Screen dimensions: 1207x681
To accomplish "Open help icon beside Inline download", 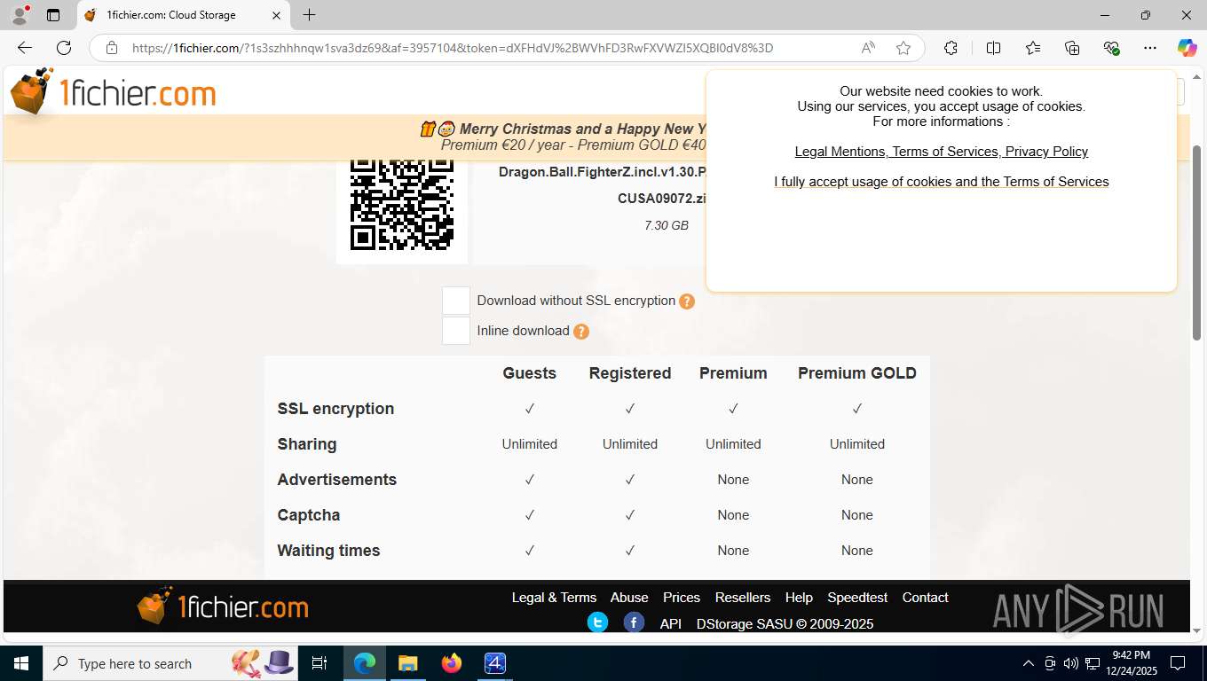I will click(x=581, y=332).
